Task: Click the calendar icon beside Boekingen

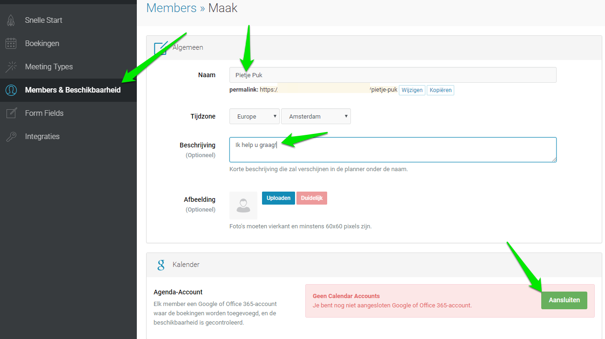Action: [x=11, y=44]
